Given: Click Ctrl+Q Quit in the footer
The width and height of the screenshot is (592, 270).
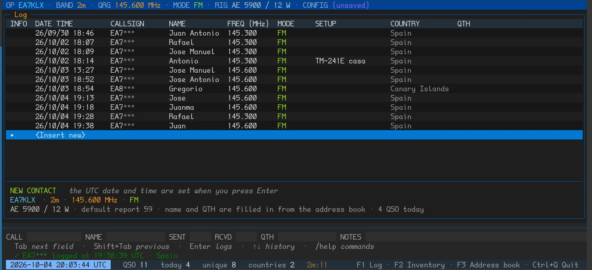Looking at the screenshot, I should (x=555, y=265).
